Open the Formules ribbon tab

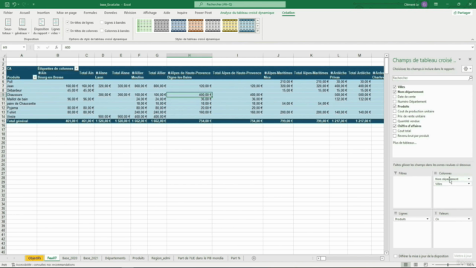click(90, 13)
